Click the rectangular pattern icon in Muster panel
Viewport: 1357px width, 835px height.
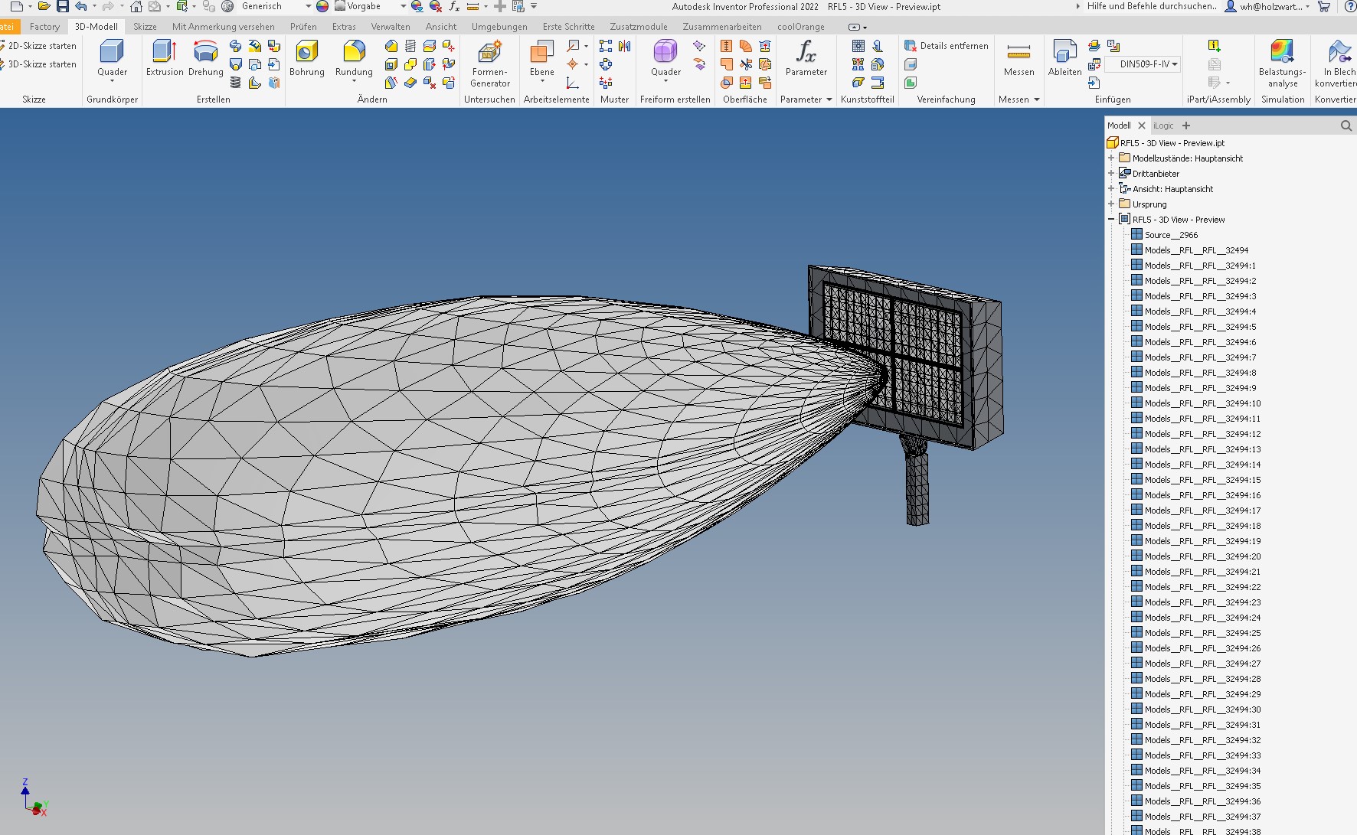[606, 46]
